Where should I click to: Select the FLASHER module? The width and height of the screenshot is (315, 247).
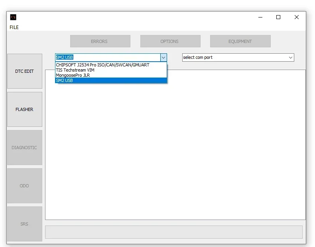click(25, 109)
